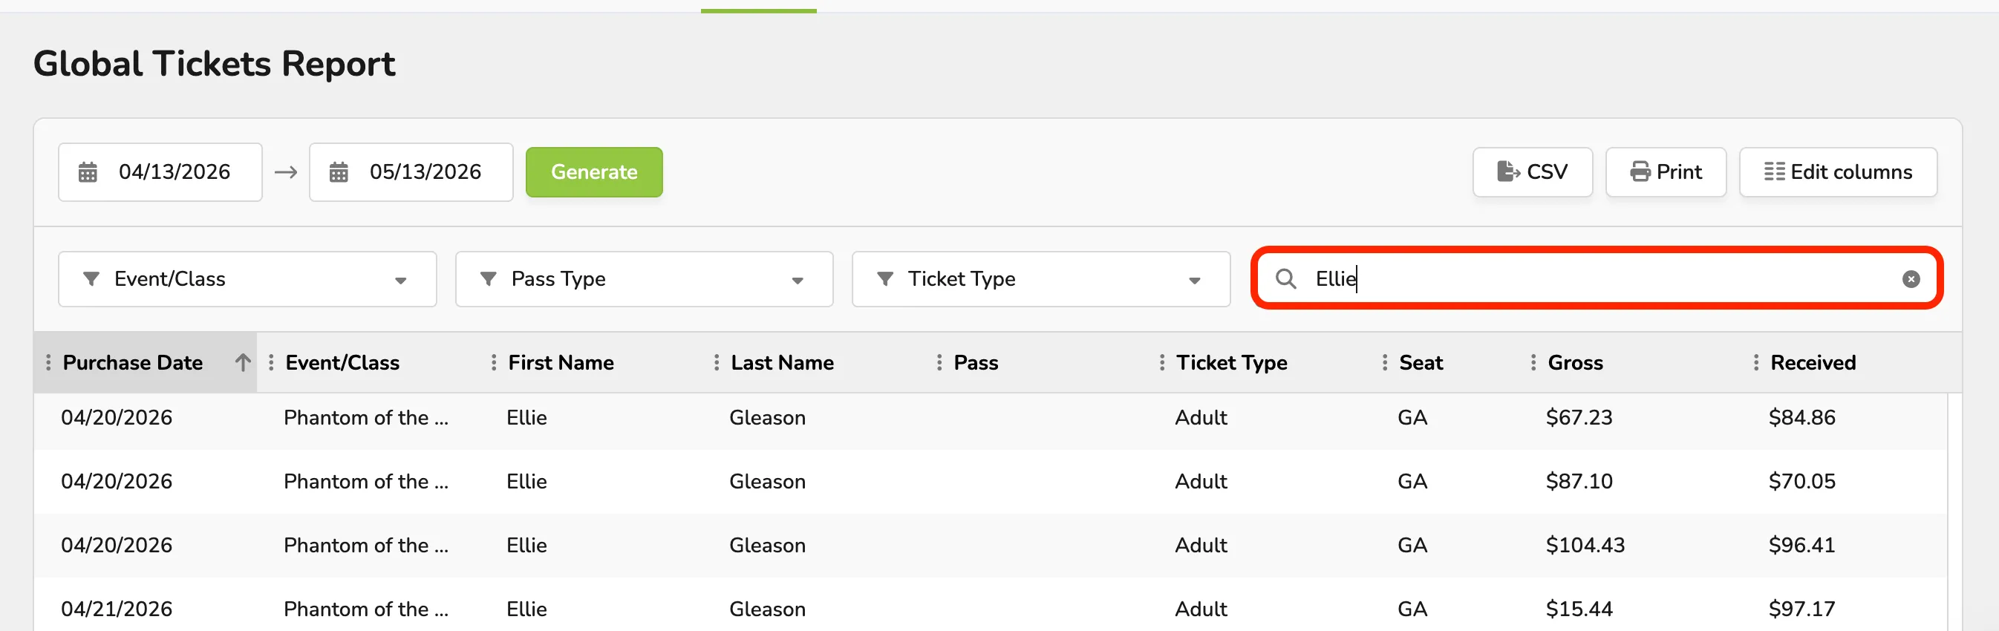Viewport: 1999px width, 631px height.
Task: Click the start date calendar icon
Action: (88, 172)
